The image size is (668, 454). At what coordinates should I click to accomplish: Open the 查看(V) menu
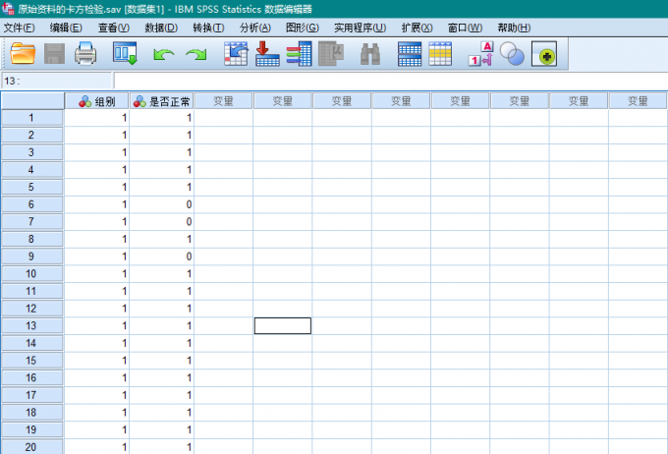point(114,28)
